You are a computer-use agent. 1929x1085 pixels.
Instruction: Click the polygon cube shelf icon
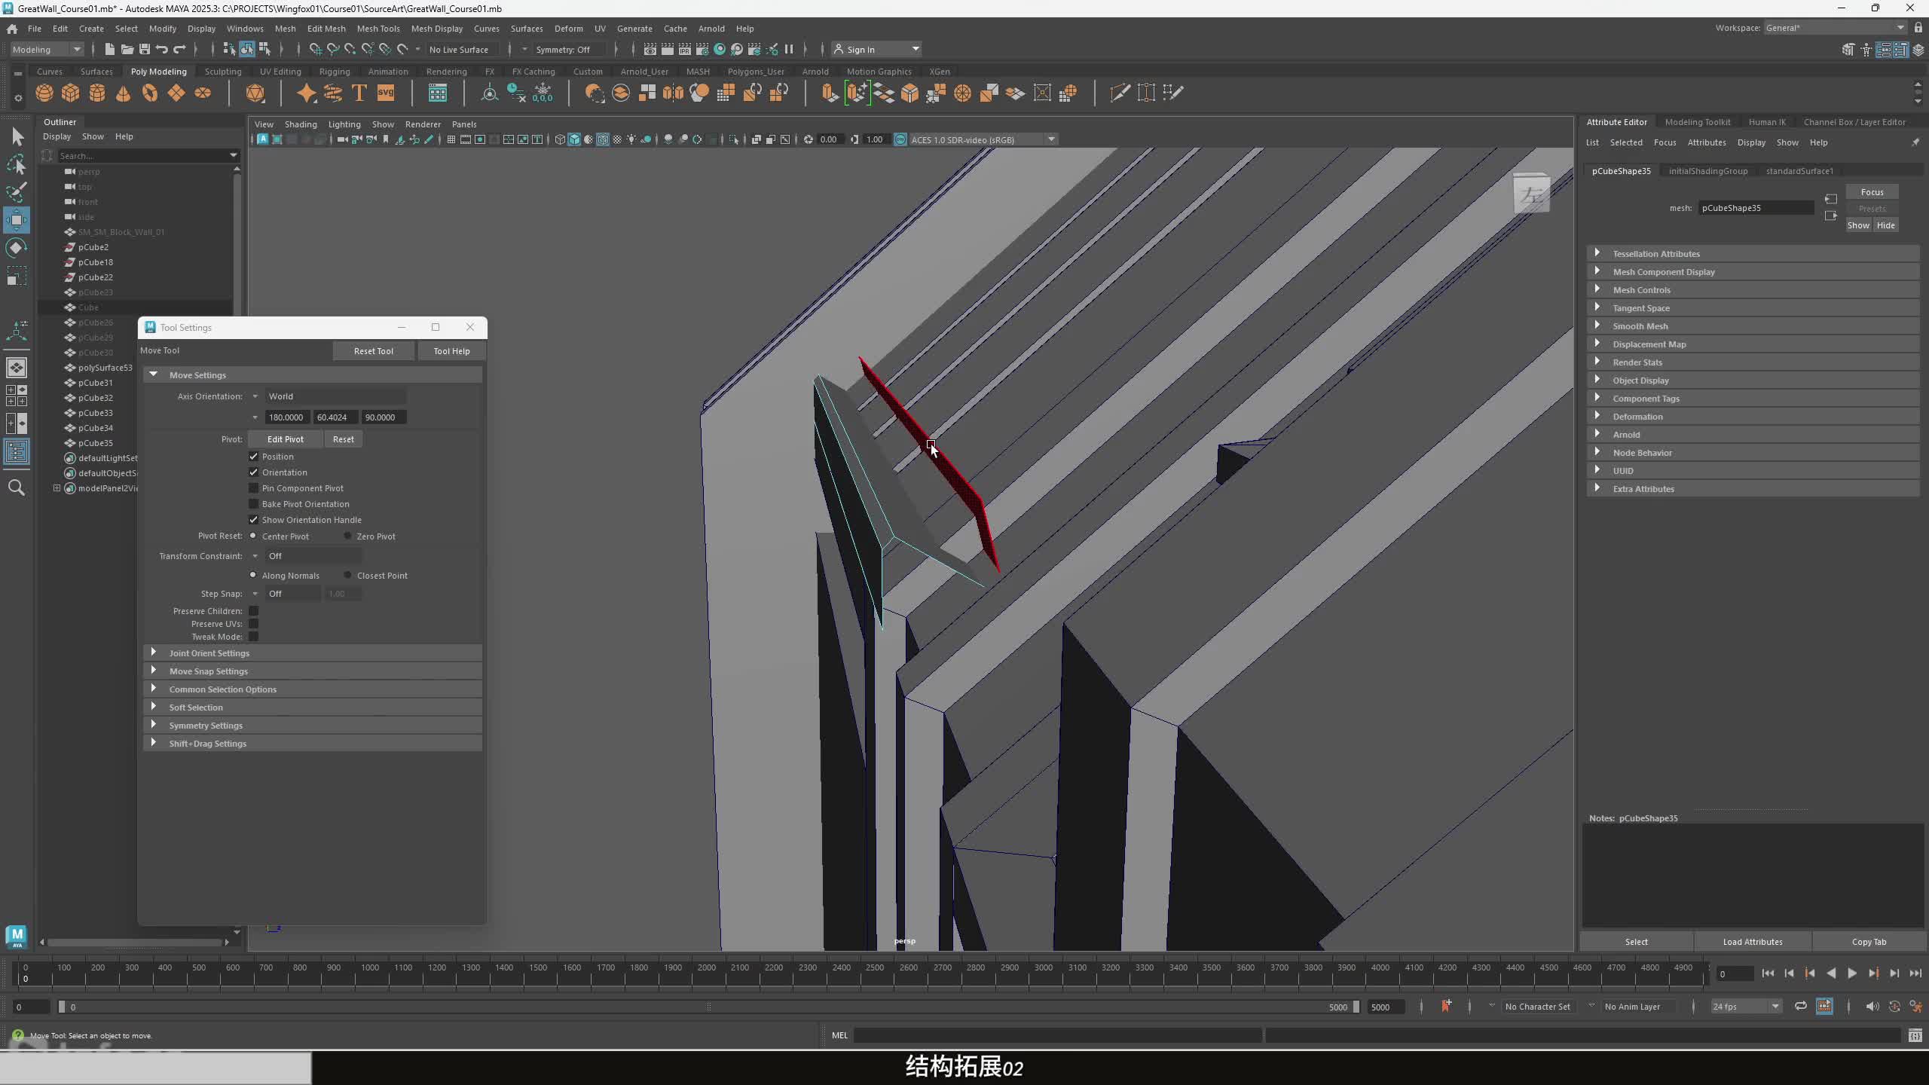pyautogui.click(x=71, y=93)
